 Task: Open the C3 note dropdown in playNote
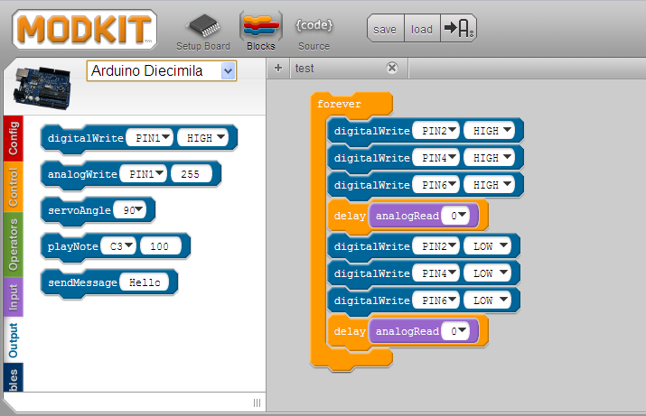point(118,246)
